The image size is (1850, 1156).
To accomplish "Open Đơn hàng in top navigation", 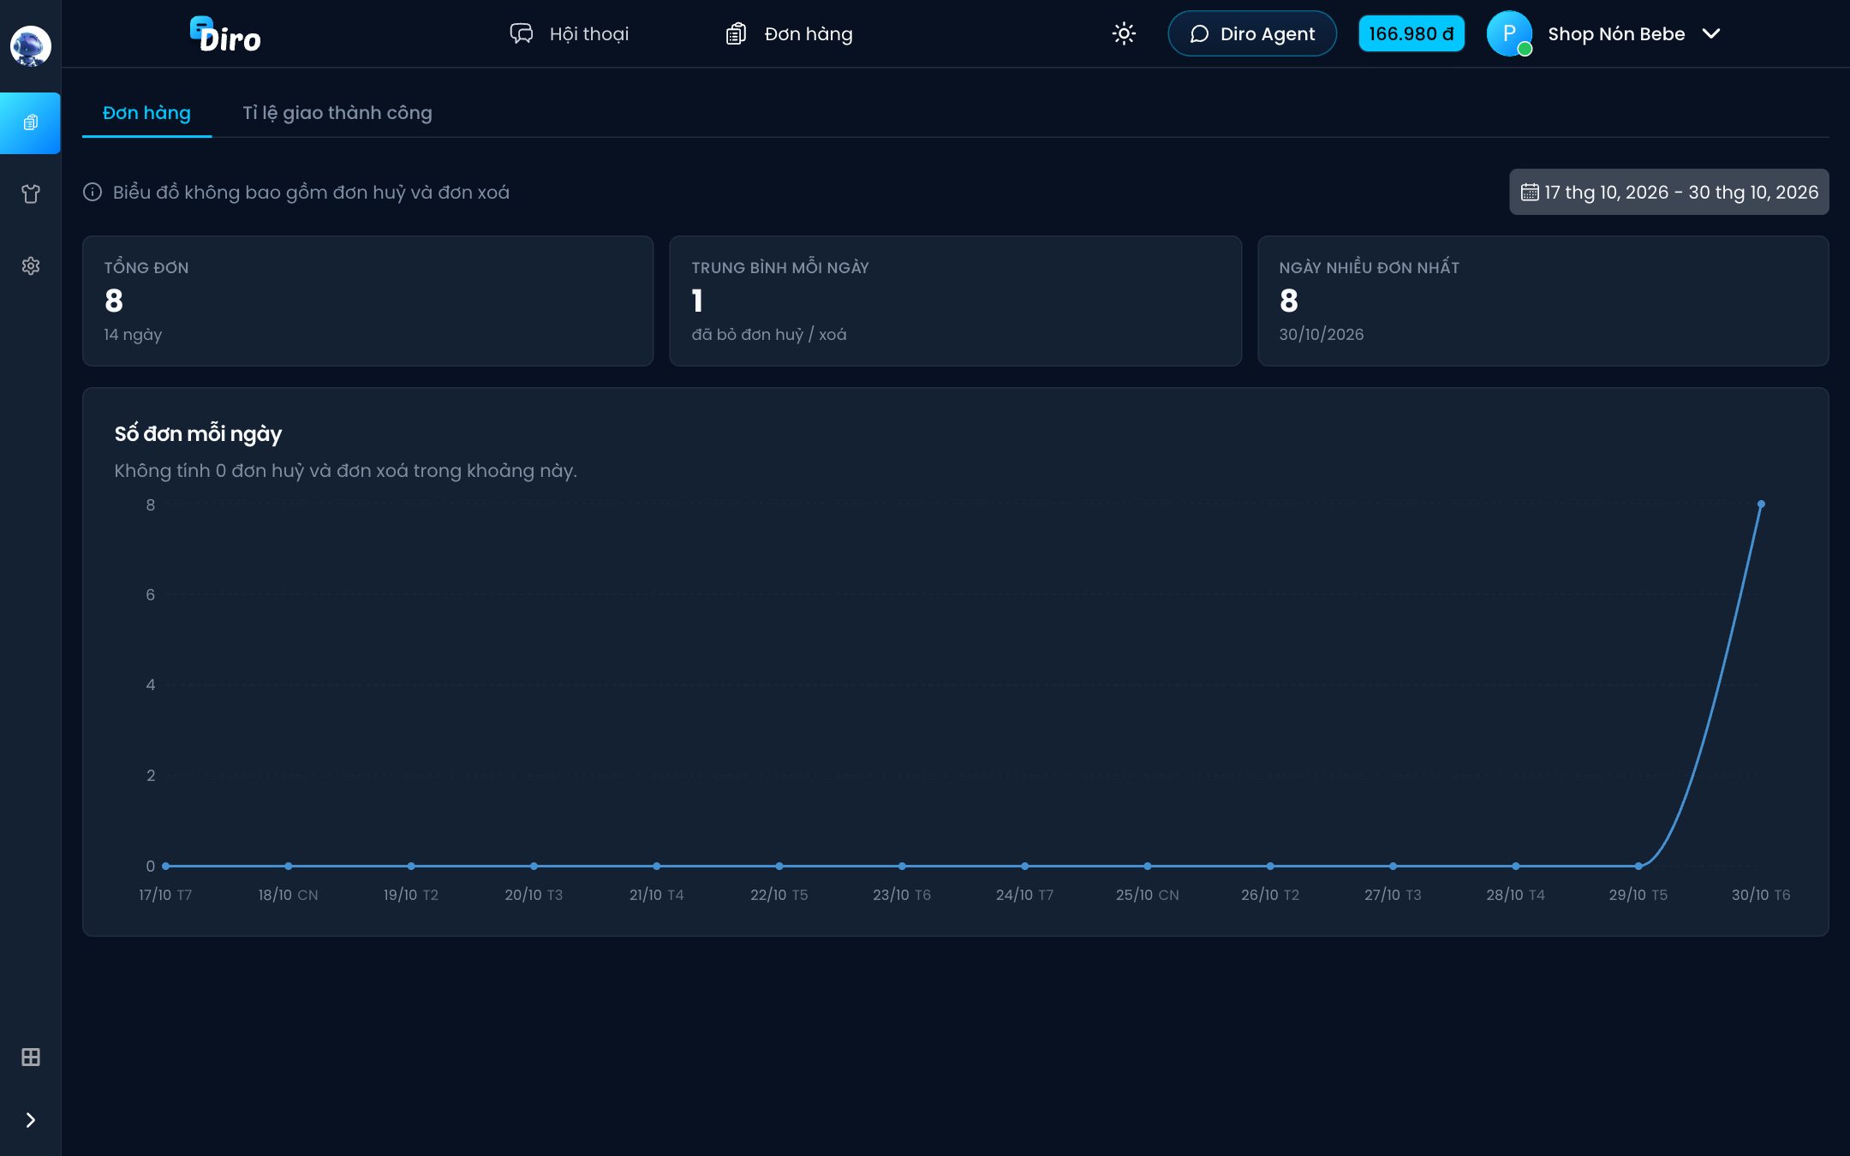I will [789, 33].
